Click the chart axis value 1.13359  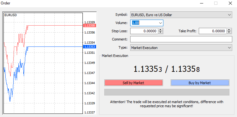coord(90,22)
